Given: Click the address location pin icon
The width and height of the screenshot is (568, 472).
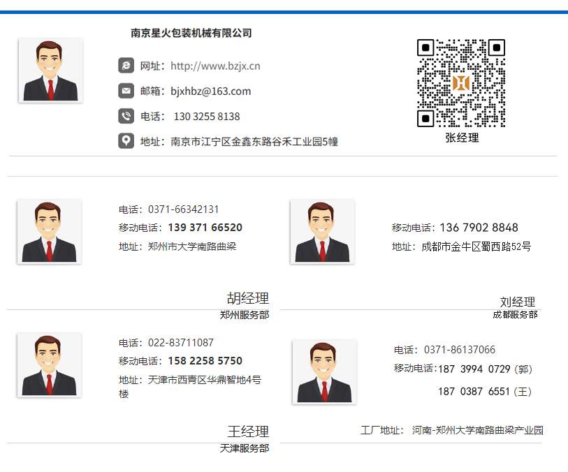Looking at the screenshot, I should pyautogui.click(x=126, y=141).
